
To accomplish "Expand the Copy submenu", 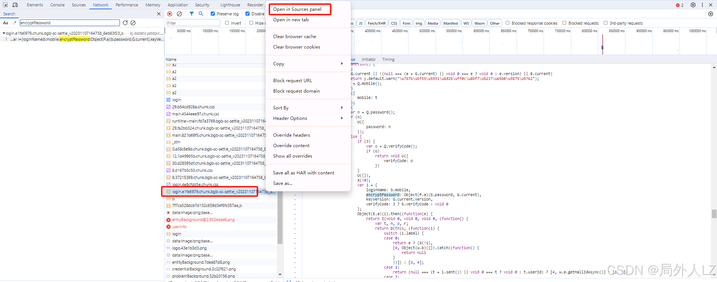I will (308, 64).
